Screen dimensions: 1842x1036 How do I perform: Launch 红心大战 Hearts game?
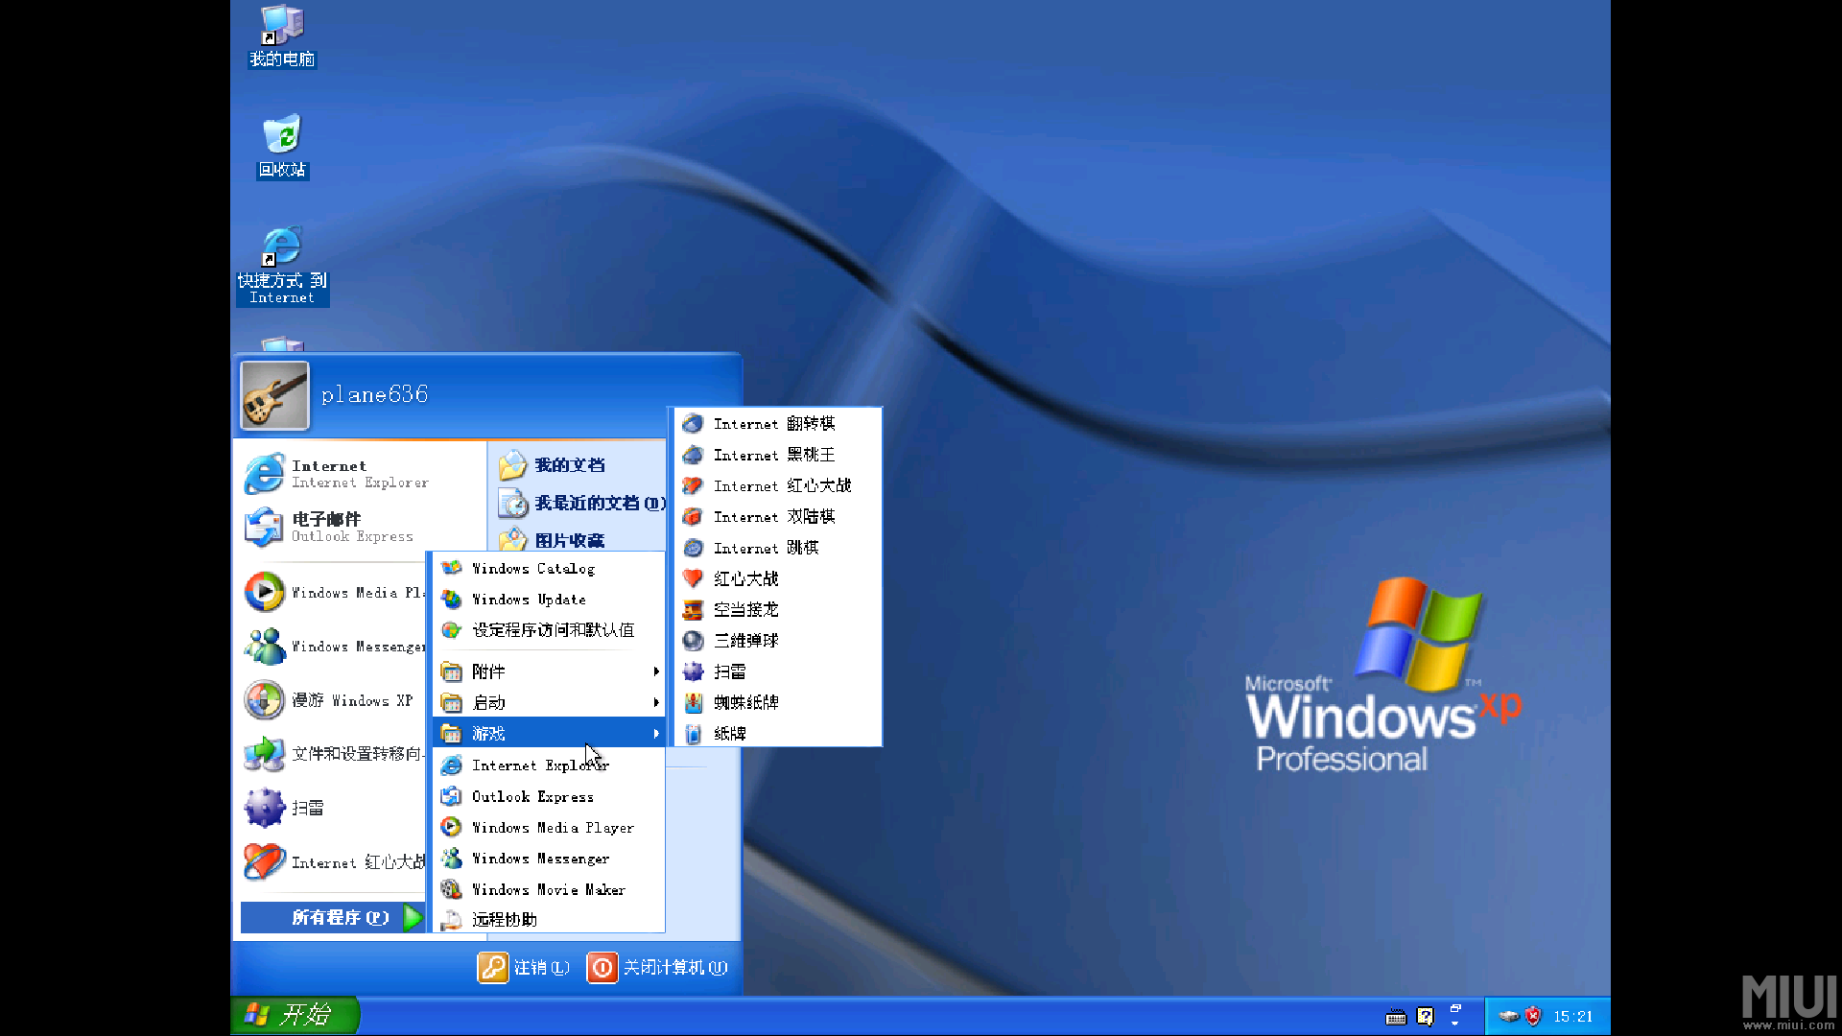[777, 578]
